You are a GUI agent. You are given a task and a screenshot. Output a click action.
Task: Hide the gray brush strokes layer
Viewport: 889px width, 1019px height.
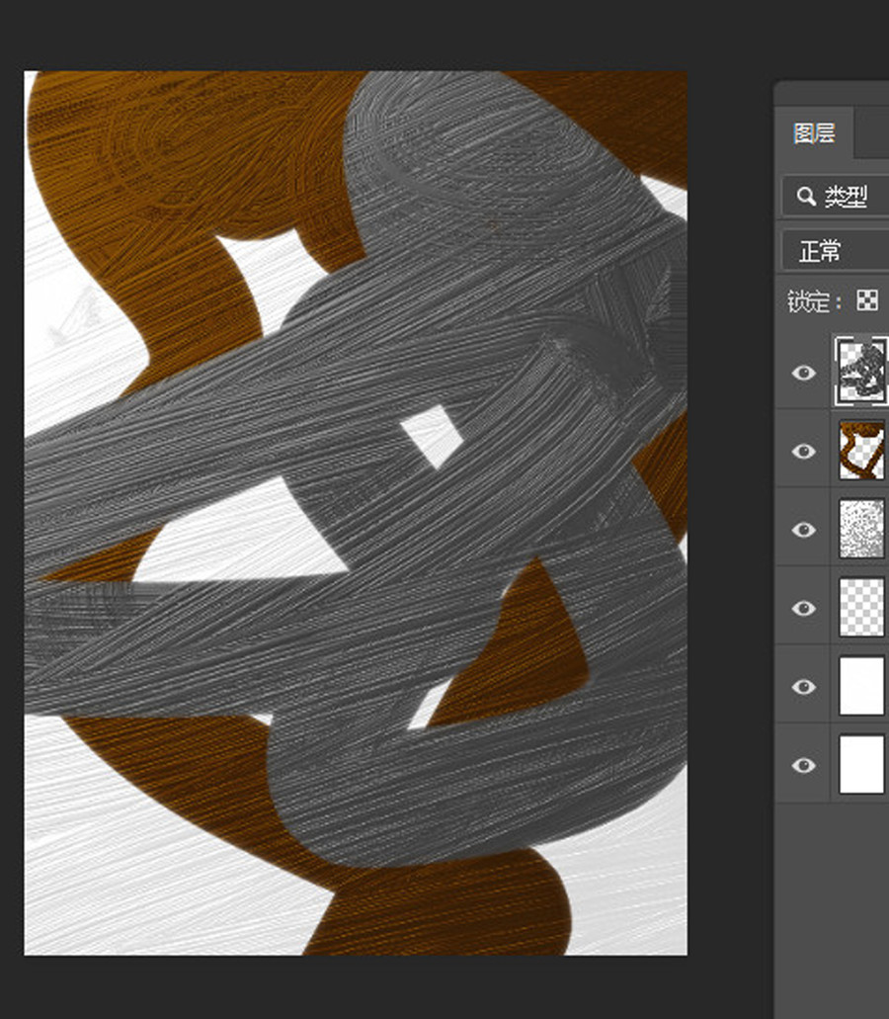804,373
